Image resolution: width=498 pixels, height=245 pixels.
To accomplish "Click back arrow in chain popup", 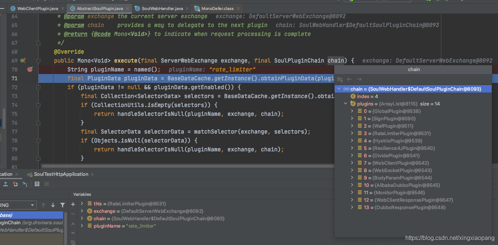I will (x=349, y=79).
